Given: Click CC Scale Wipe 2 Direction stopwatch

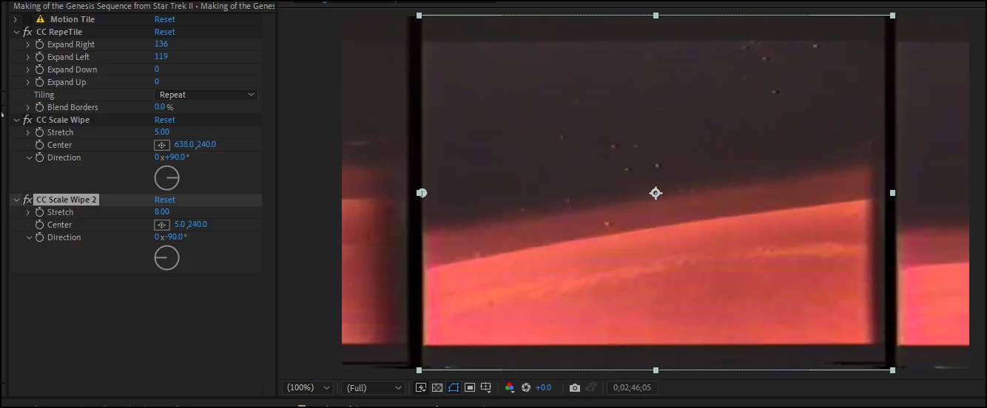Looking at the screenshot, I should point(40,237).
